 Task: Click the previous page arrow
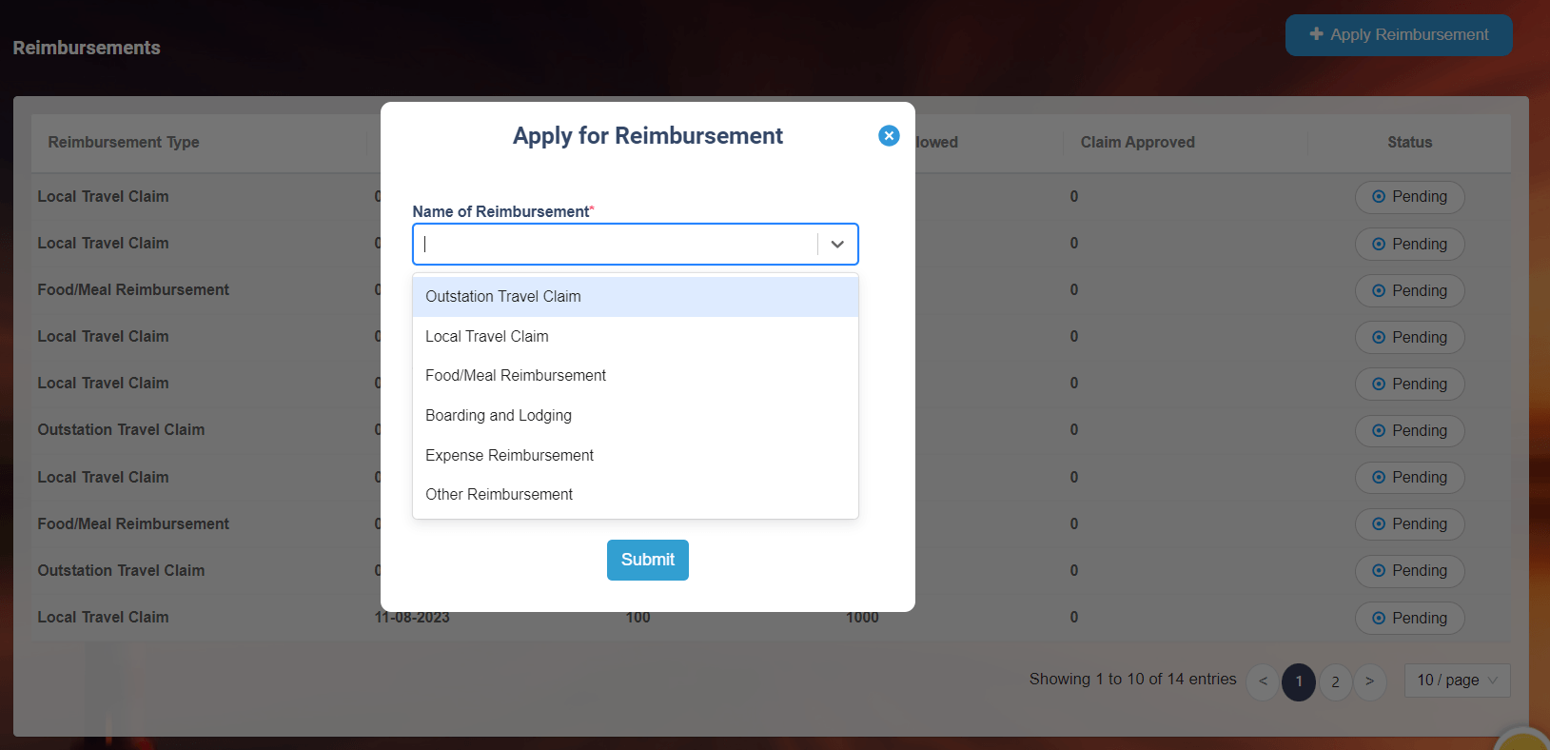(1263, 681)
